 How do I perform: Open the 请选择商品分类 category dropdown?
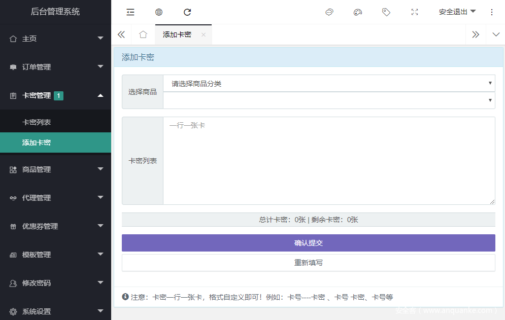[328, 84]
